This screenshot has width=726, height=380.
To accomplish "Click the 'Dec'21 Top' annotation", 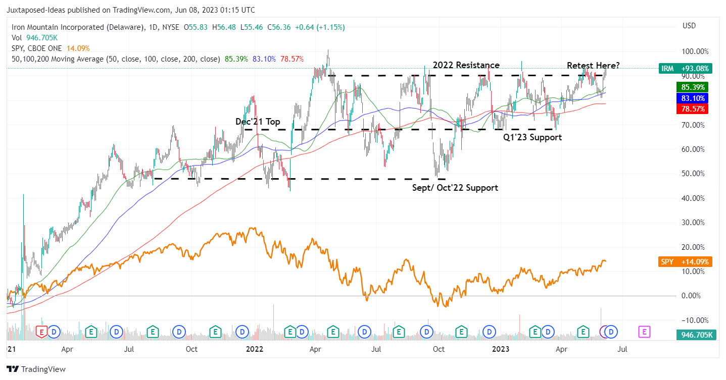I will pyautogui.click(x=258, y=122).
